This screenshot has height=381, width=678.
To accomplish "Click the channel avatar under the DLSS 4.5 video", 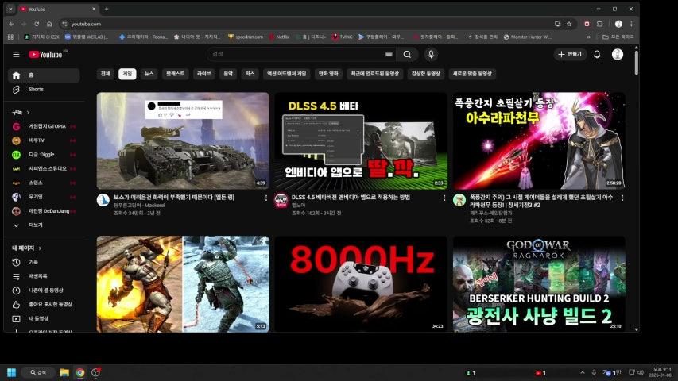I will pyautogui.click(x=281, y=201).
